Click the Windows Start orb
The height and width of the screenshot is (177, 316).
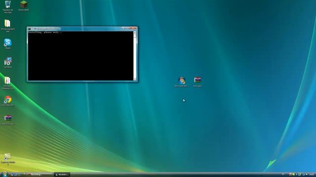tap(4, 174)
